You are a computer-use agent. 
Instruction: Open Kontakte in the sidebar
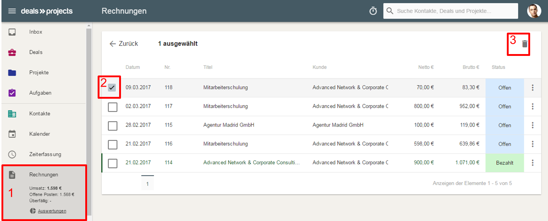(43, 114)
